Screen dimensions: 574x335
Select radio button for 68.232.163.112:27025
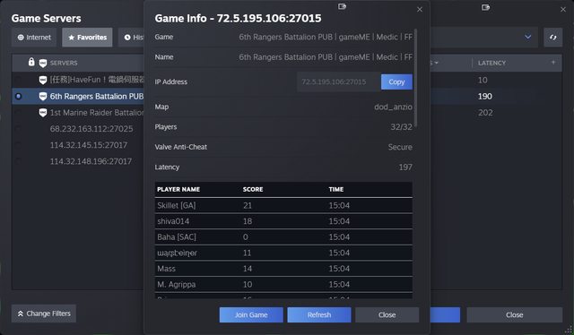18,129
